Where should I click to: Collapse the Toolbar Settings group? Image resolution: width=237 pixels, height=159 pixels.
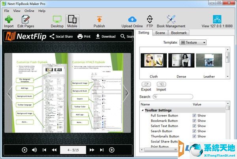click(x=143, y=110)
